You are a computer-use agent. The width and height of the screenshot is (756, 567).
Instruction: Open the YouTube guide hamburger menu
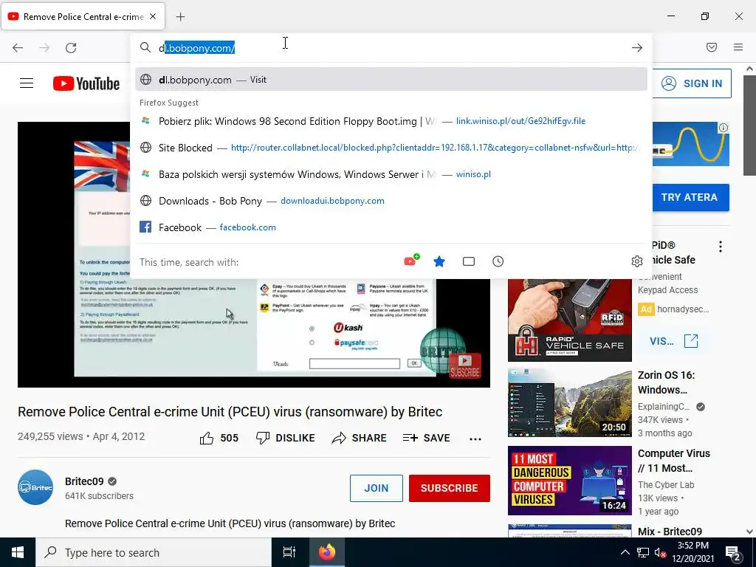pyautogui.click(x=27, y=83)
